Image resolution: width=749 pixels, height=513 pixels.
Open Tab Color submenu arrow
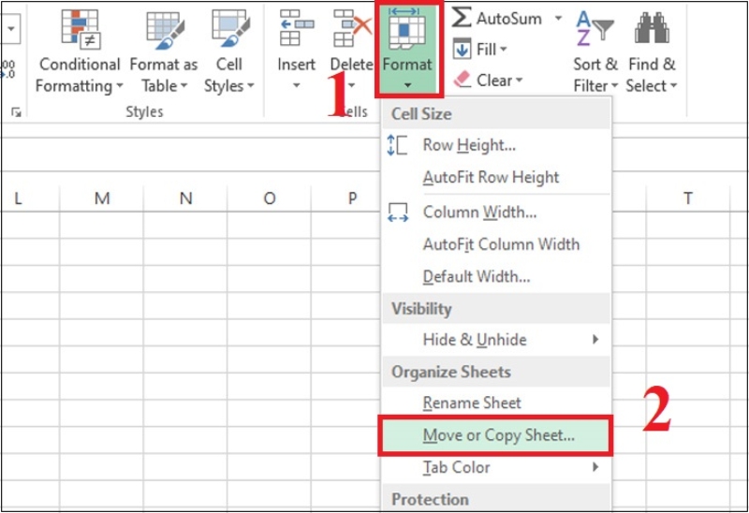click(x=595, y=467)
